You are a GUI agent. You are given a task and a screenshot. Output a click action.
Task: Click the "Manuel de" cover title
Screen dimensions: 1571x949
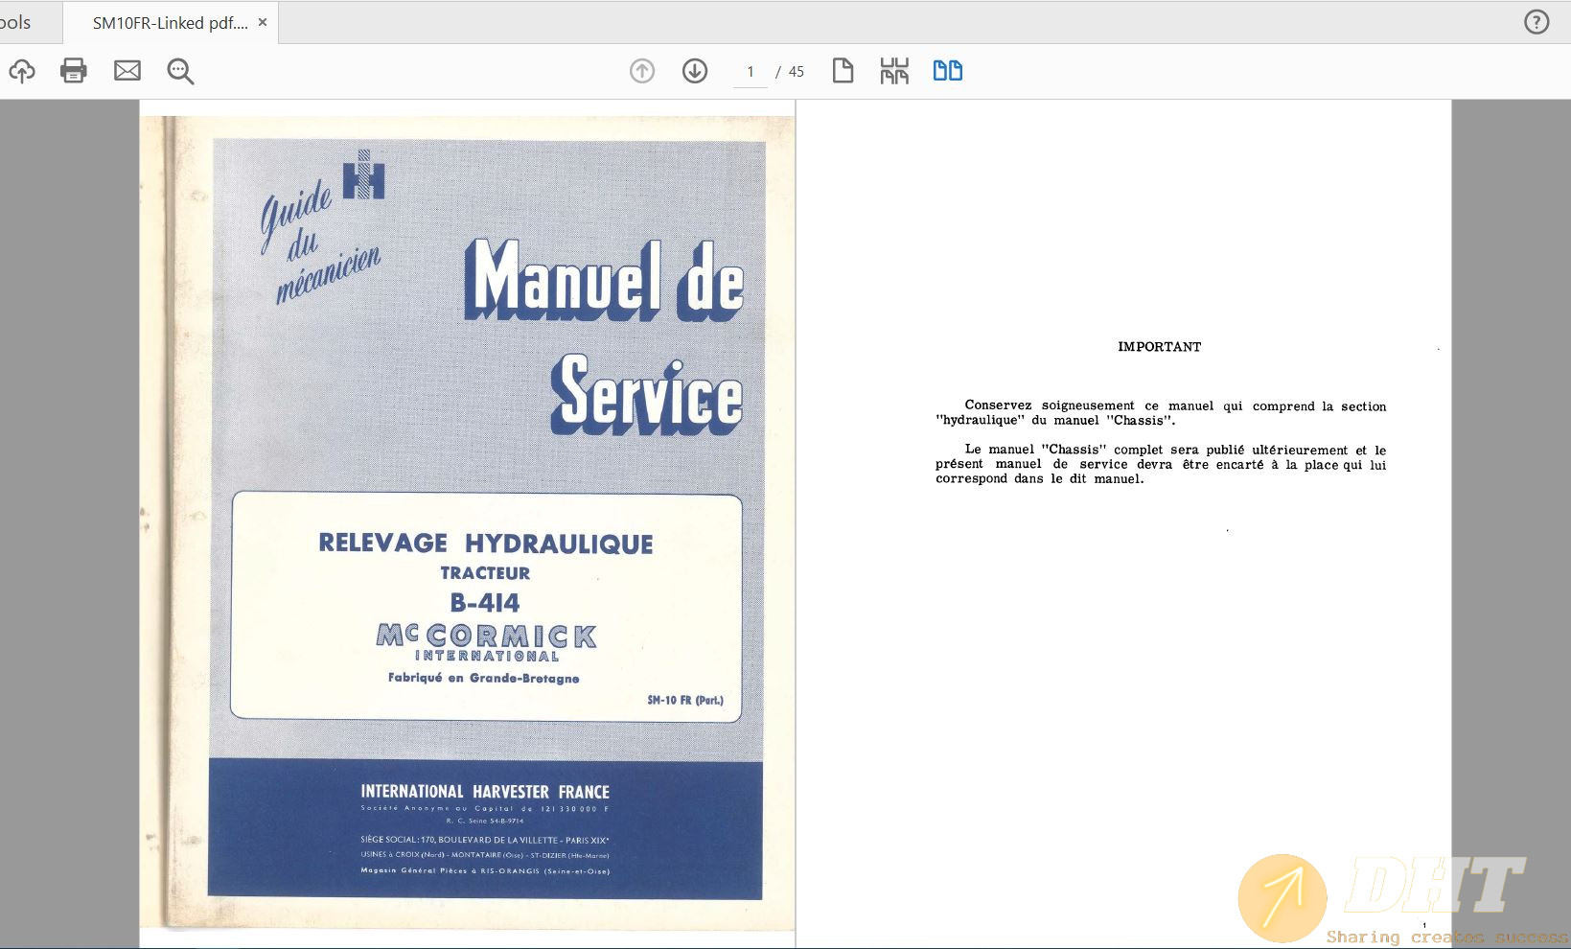click(x=604, y=280)
